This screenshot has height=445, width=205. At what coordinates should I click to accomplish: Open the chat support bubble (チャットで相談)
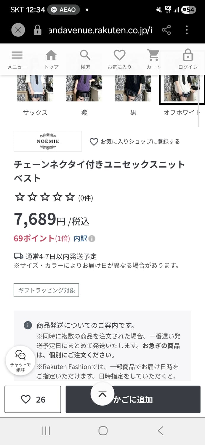pyautogui.click(x=20, y=360)
